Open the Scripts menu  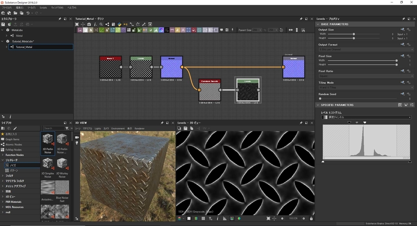[43, 8]
